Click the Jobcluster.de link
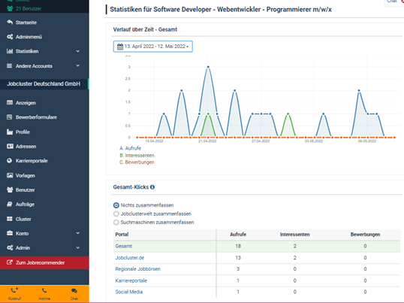This screenshot has height=303, width=404. (130, 258)
